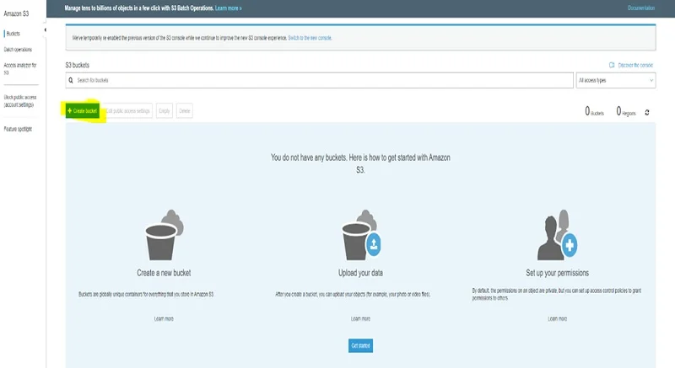Viewport: 675px width, 368px height.
Task: Click the blue Get started button
Action: (x=361, y=345)
